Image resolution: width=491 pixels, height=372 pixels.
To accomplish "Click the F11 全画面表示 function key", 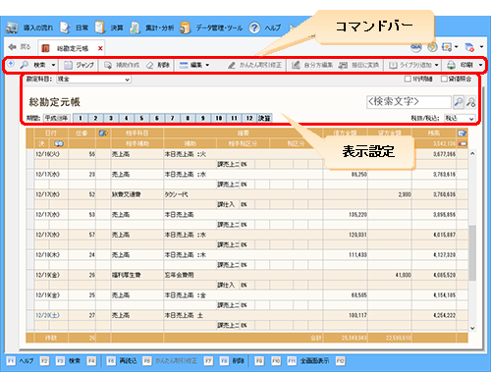I will 308,361.
